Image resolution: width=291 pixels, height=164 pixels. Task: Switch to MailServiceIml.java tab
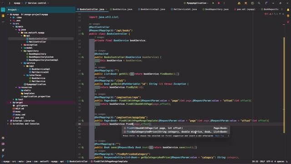coord(184,9)
